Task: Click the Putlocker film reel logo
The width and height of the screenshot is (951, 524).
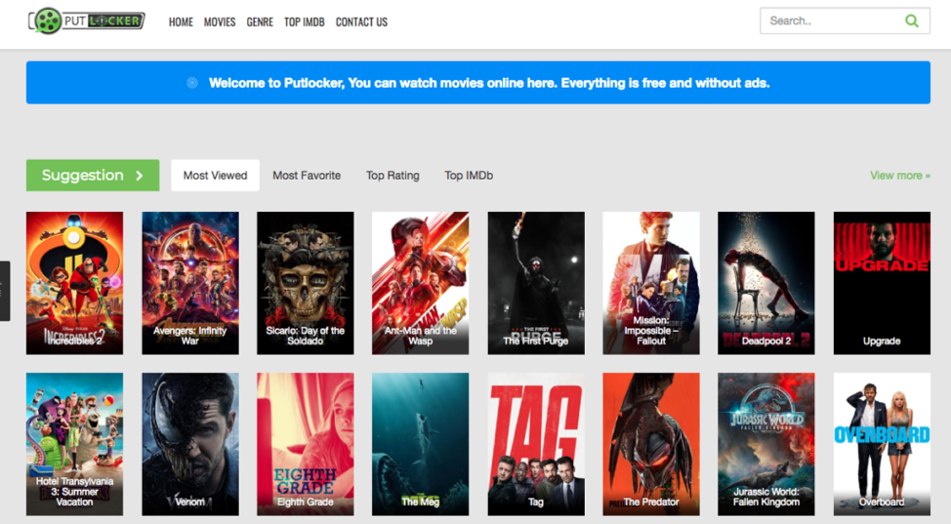Action: [x=87, y=21]
